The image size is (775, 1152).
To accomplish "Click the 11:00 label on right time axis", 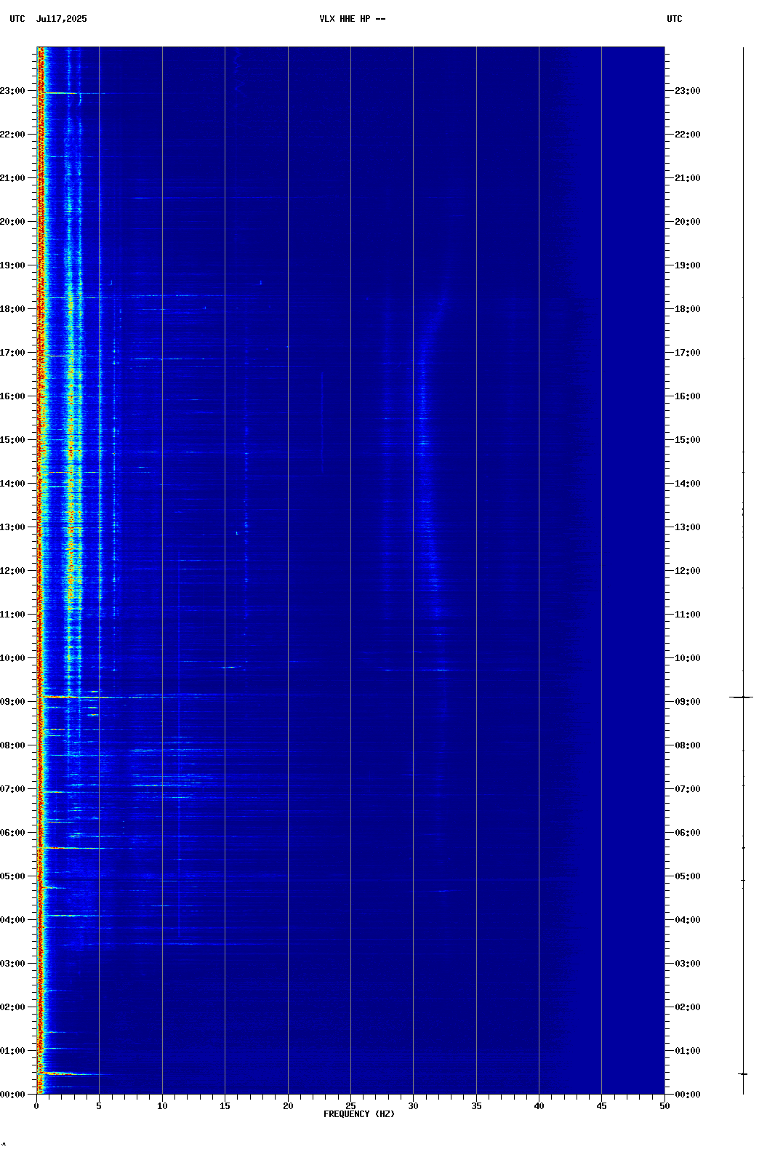I will (x=688, y=615).
